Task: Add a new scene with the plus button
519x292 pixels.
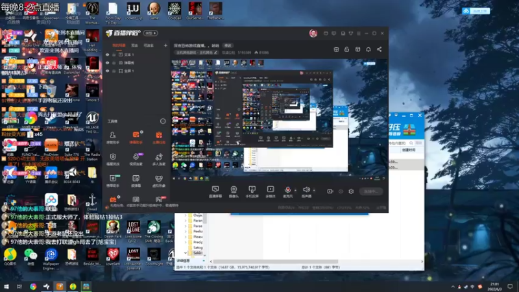Action: coord(165,45)
